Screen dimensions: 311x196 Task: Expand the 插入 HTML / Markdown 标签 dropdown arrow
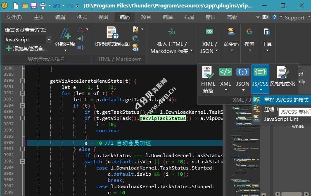click(191, 50)
